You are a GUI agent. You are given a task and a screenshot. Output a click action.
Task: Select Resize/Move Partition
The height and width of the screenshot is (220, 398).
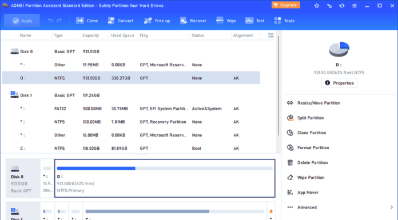(319, 103)
